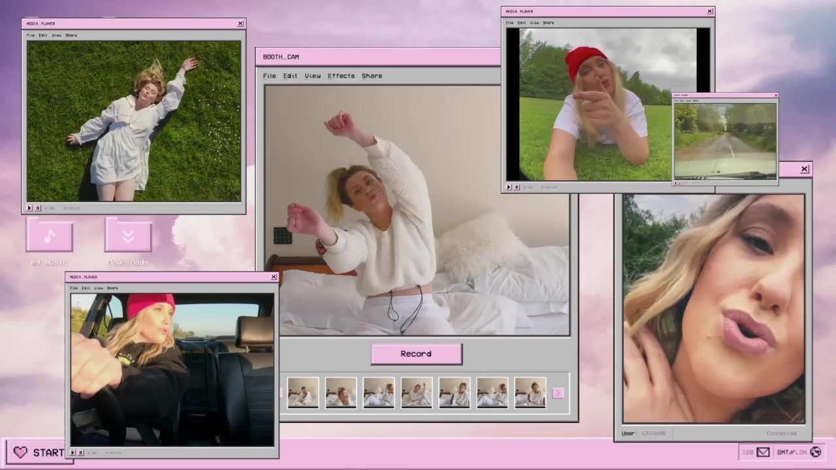The image size is (836, 470).
Task: Select the fourth snapshot thumbnail in filmstrip
Action: click(417, 393)
